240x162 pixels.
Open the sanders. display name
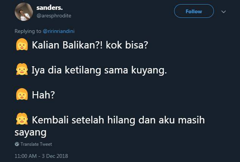(50, 8)
